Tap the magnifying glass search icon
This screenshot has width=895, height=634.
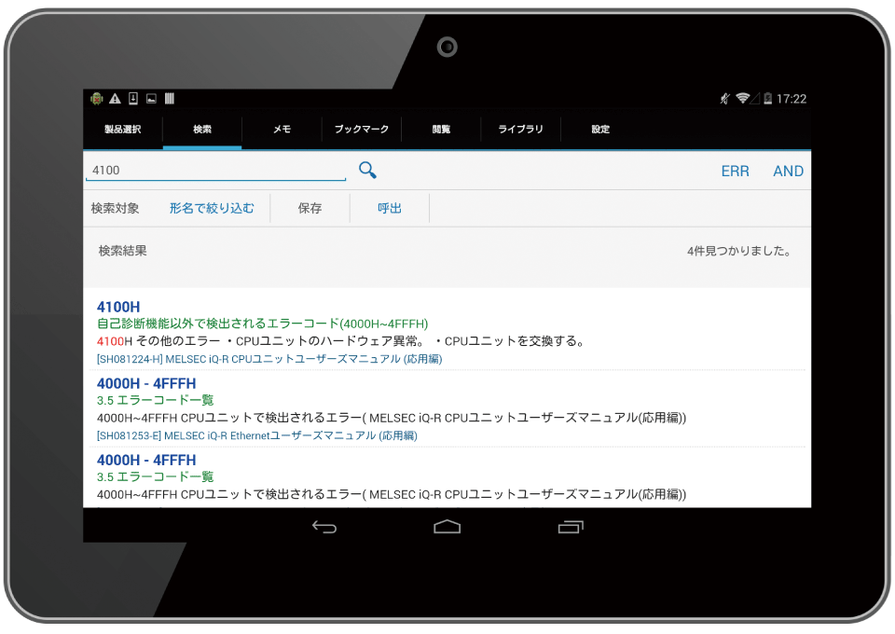367,170
